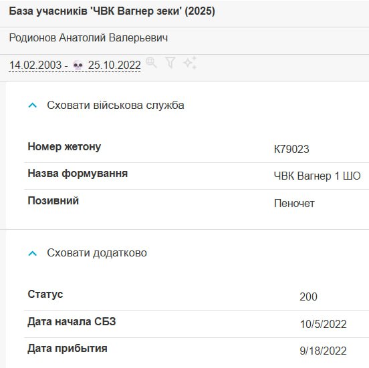Screen dimensions: 369x368
Task: Click the 'Номер жетону' field label
Action: pos(64,147)
